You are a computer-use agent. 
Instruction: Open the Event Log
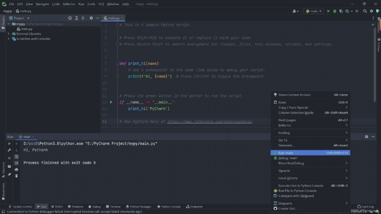[x=365, y=207]
